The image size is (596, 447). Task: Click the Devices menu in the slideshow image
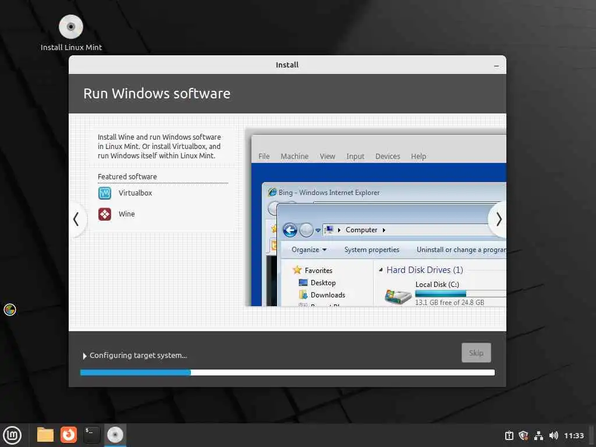(388, 156)
